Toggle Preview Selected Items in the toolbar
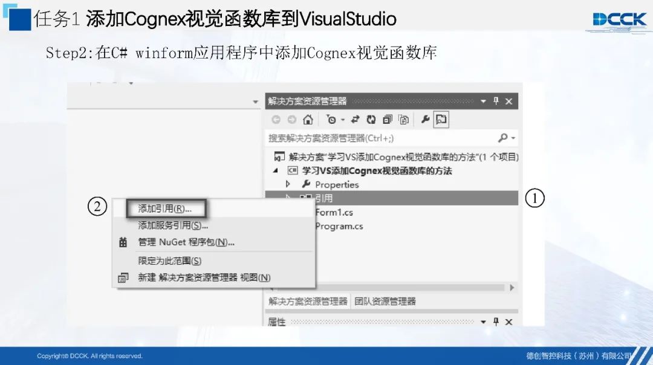Viewport: 653px width, 365px height. point(441,120)
